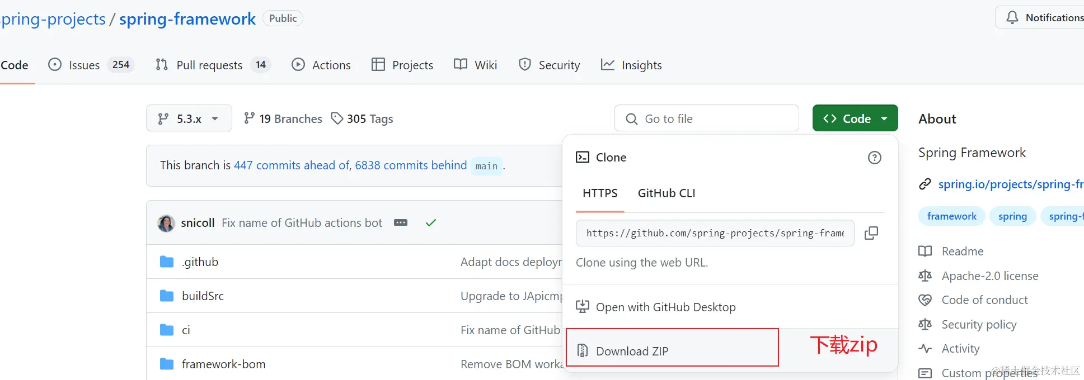Click the framework topic tag
Image resolution: width=1084 pixels, height=380 pixels.
[951, 216]
